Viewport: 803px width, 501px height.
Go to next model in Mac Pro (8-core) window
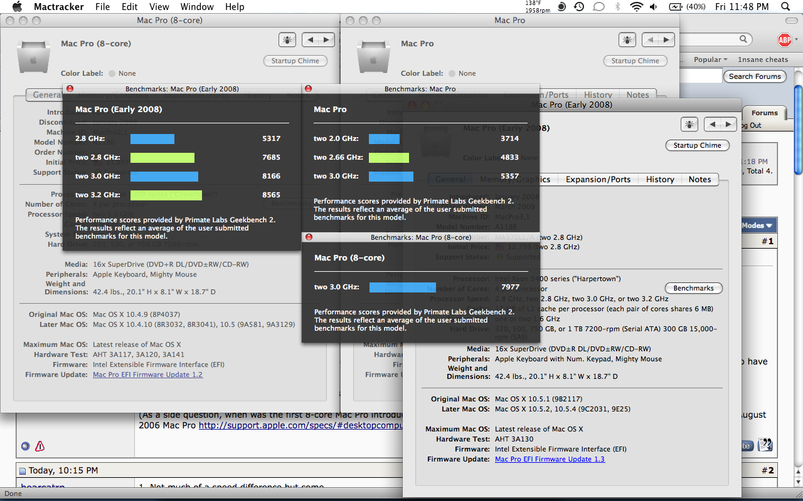[326, 40]
